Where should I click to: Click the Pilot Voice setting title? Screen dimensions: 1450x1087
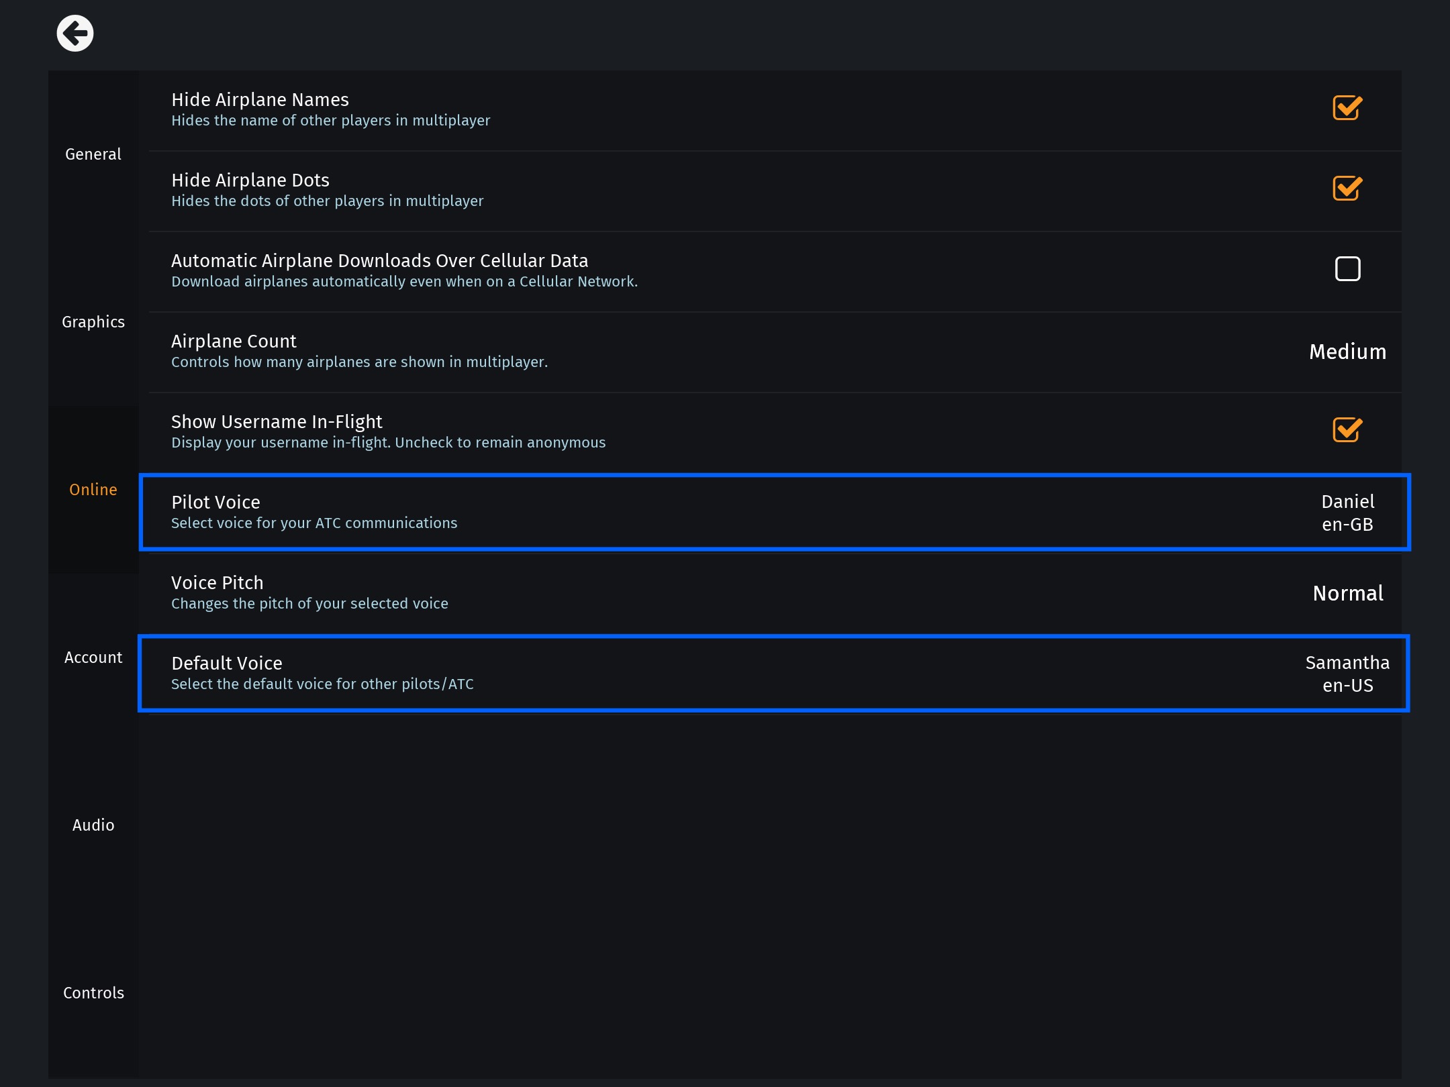point(215,502)
